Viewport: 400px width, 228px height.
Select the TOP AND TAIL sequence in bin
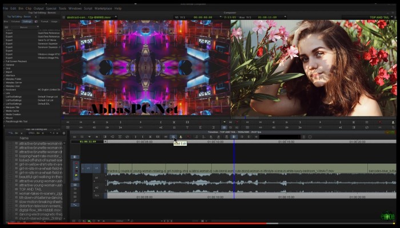coord(30,189)
